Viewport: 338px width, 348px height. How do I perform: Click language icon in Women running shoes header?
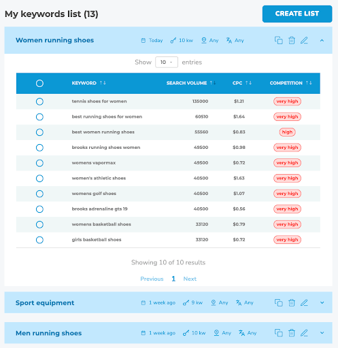[x=229, y=41]
